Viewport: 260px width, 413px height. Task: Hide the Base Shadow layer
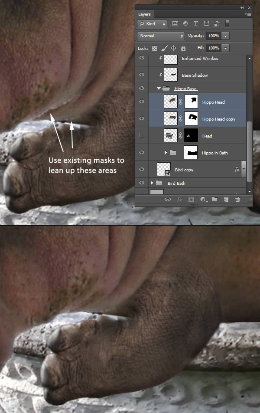coord(142,75)
